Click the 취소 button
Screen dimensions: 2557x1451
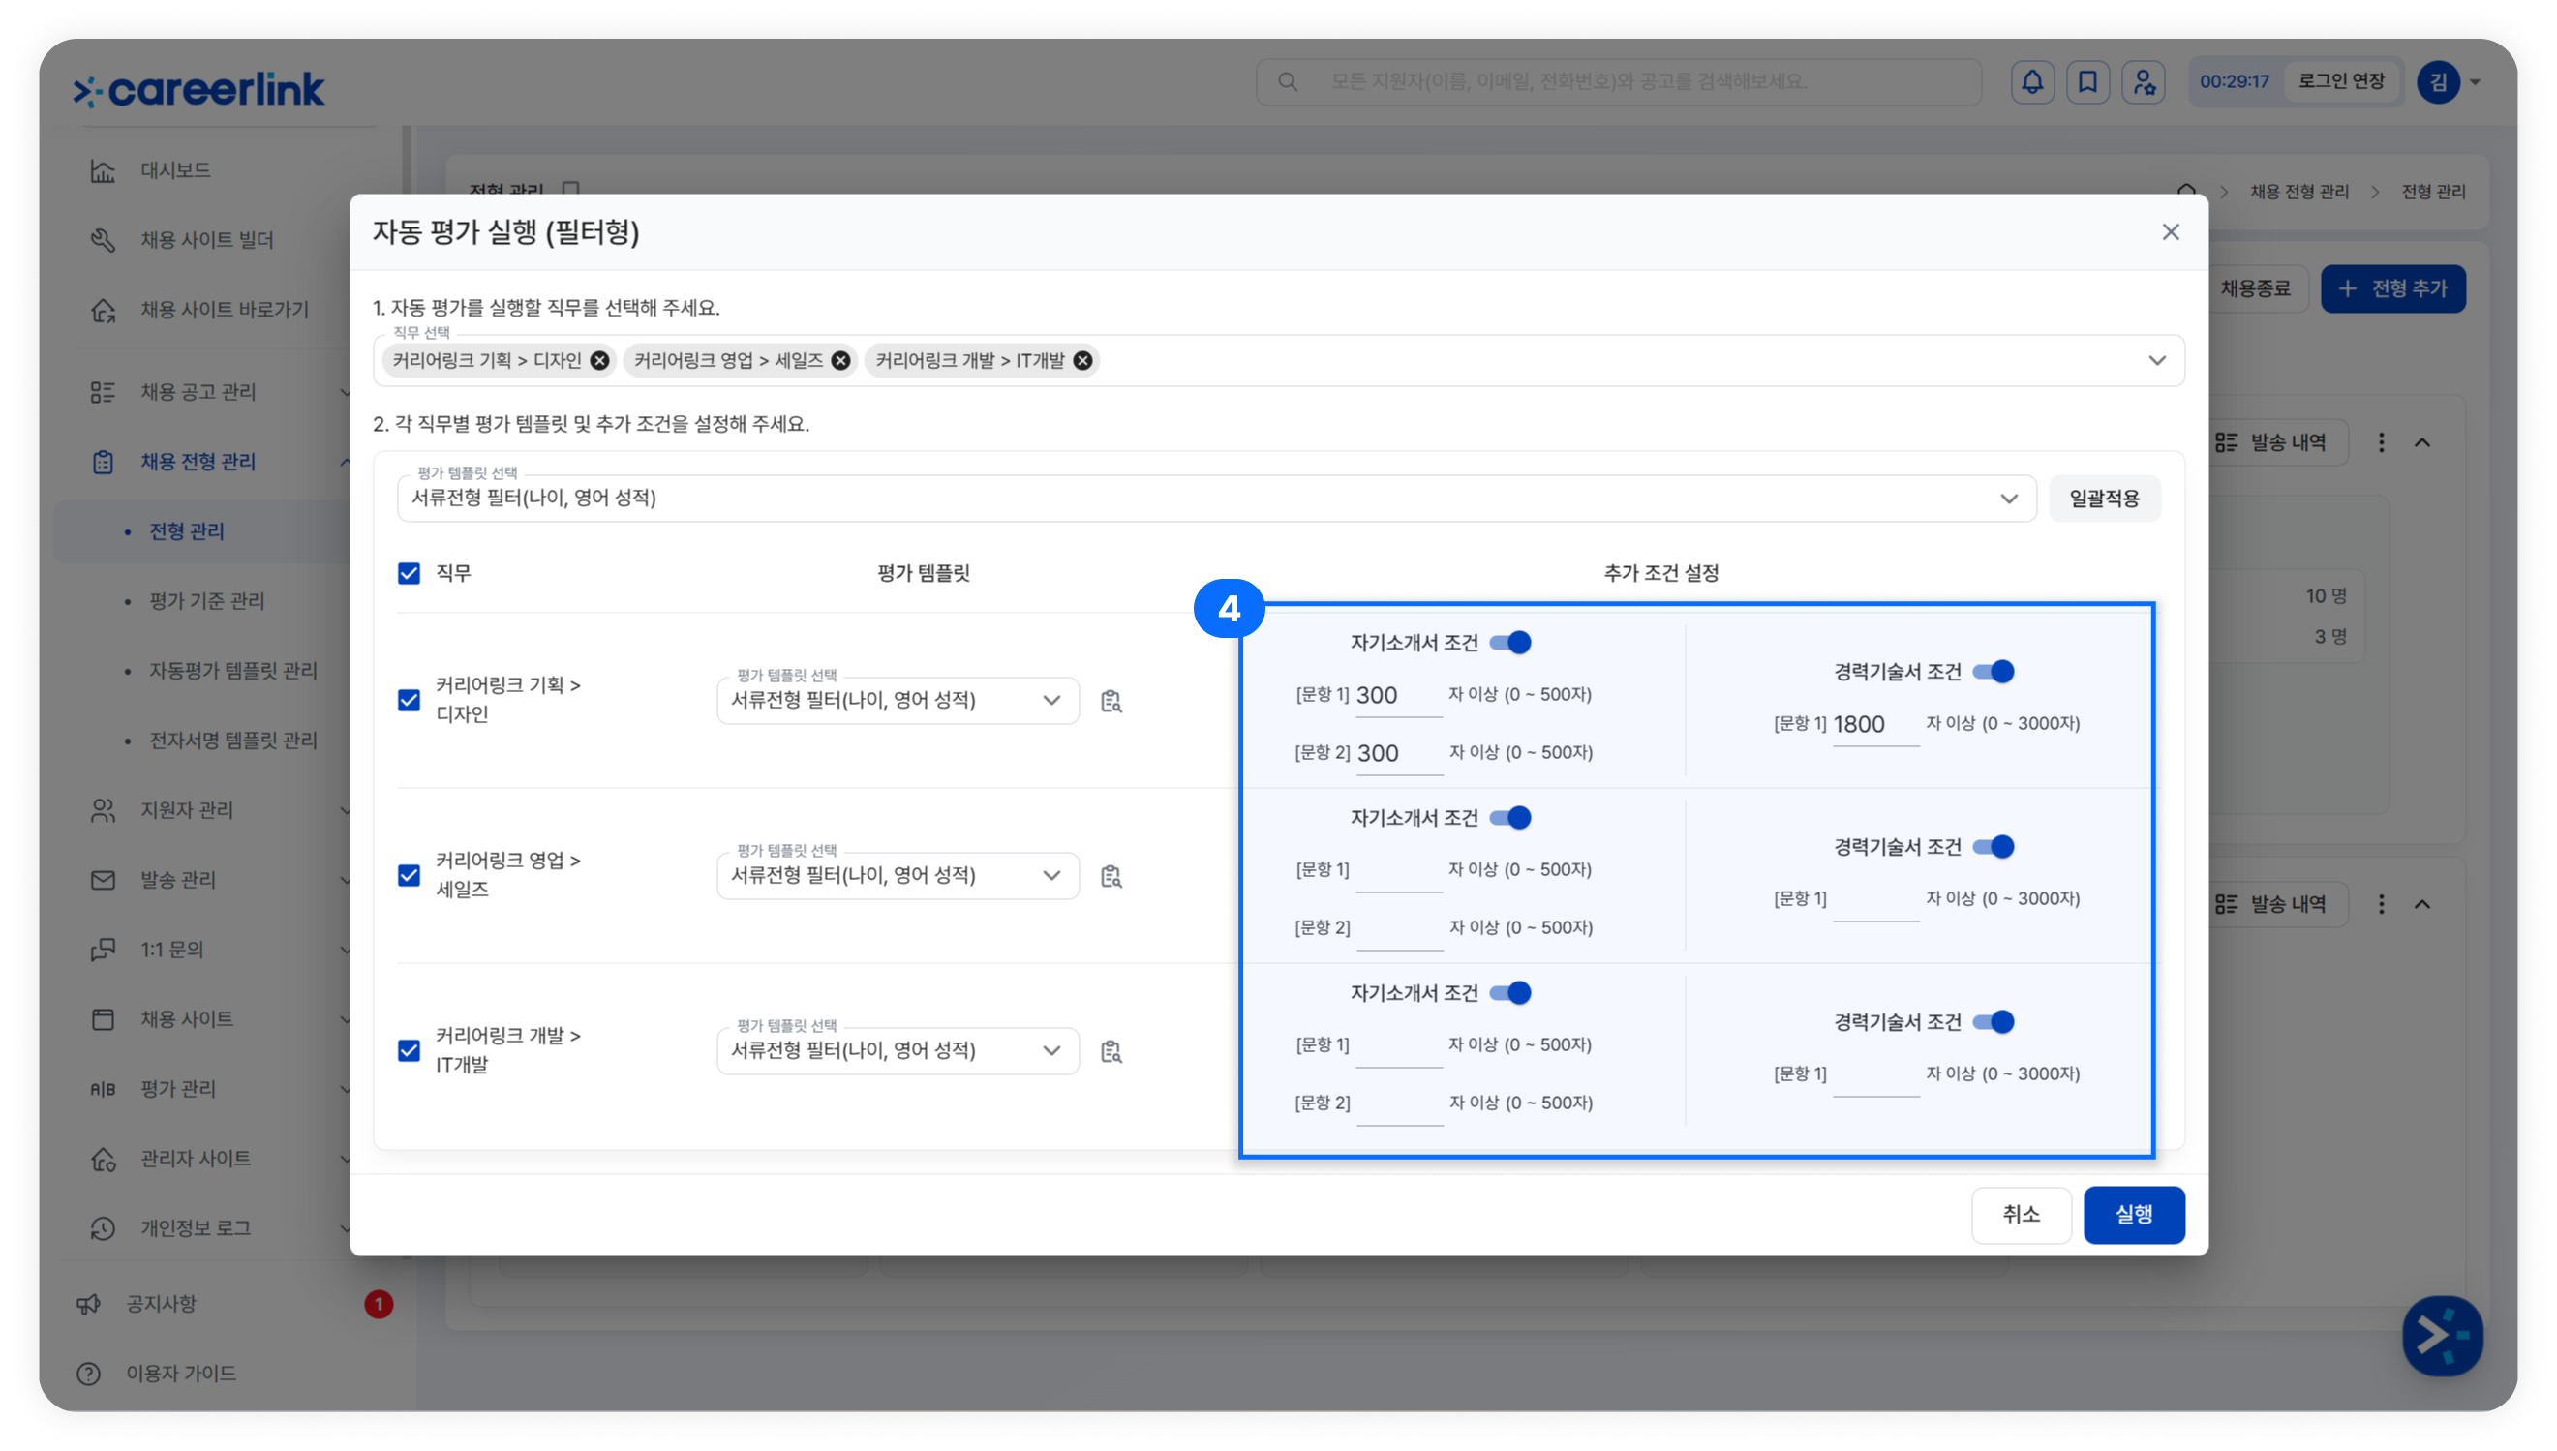pos(2021,1215)
